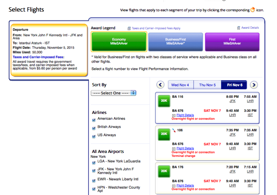Select the 20K award for flight 106
The width and height of the screenshot is (277, 195).
click(x=164, y=134)
